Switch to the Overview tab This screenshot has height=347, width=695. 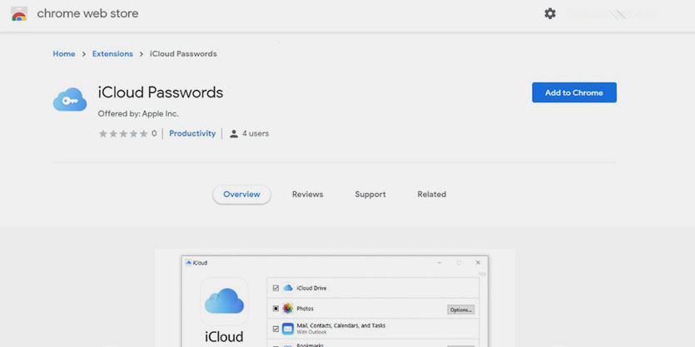tap(241, 195)
